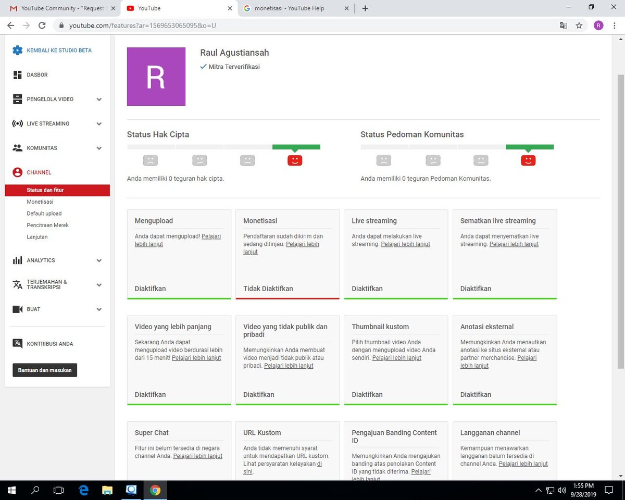Open the Chrome three-dot menu
The height and width of the screenshot is (500, 625).
(x=615, y=25)
